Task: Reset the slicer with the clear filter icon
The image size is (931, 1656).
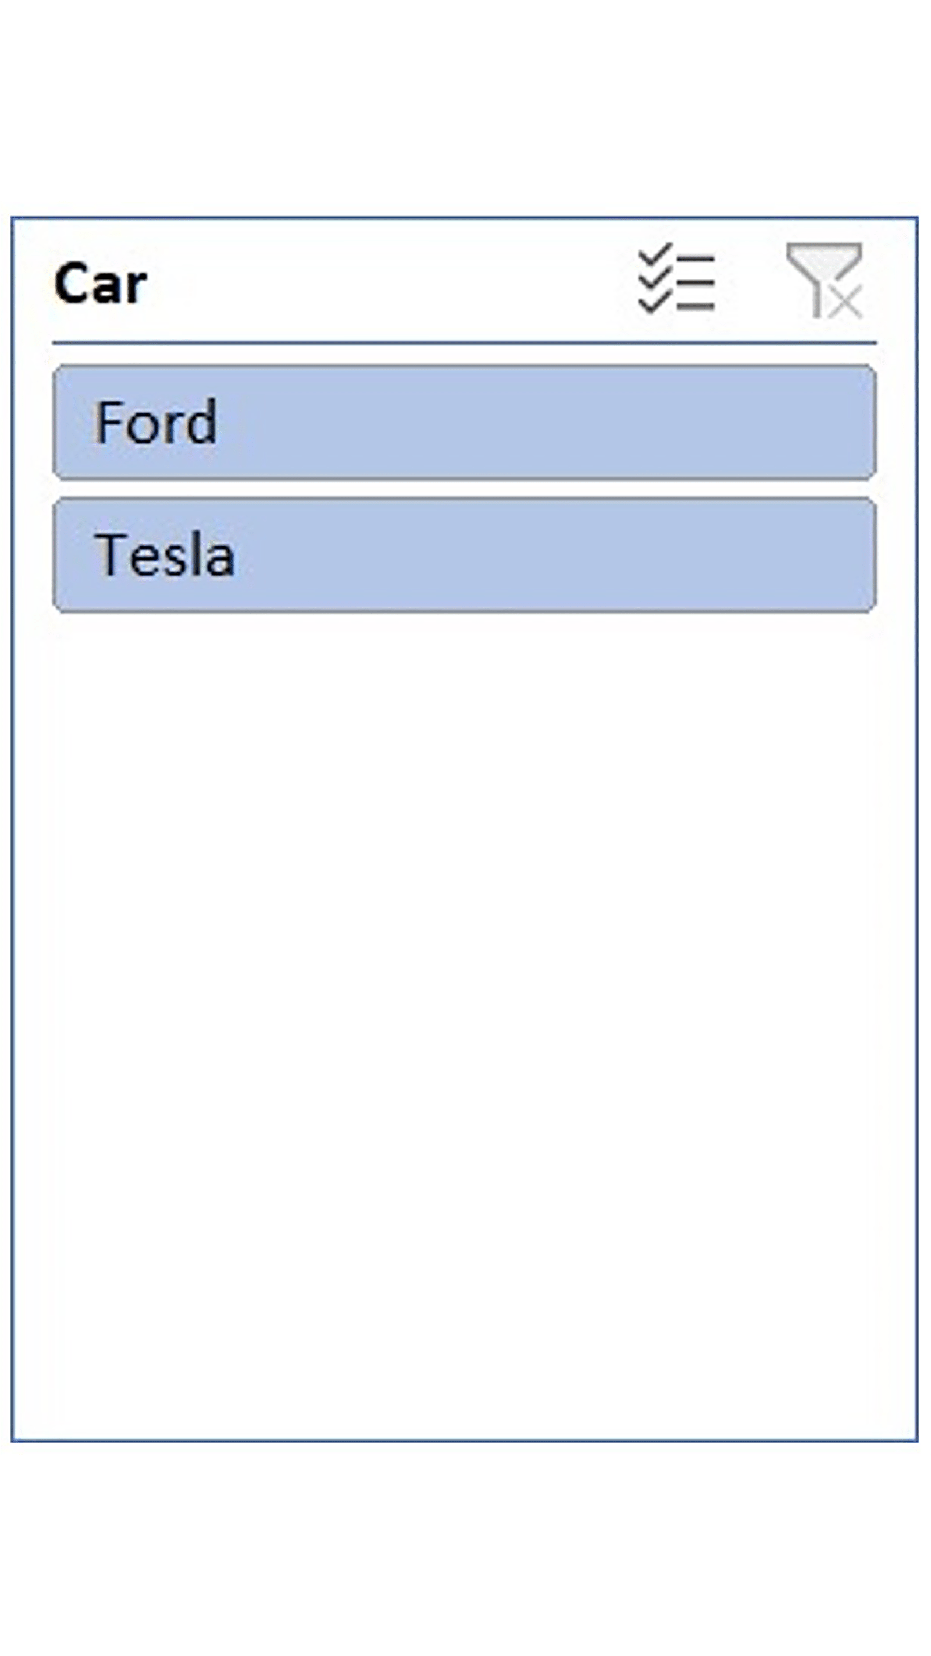Action: [825, 279]
